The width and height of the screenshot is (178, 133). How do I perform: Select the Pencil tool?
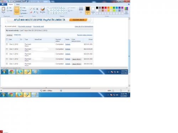point(31,9)
